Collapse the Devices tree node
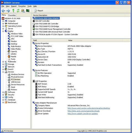 (x=3, y=72)
